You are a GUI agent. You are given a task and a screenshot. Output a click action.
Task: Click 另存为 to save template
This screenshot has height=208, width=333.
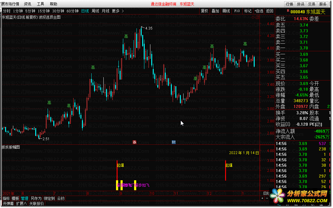(36, 198)
